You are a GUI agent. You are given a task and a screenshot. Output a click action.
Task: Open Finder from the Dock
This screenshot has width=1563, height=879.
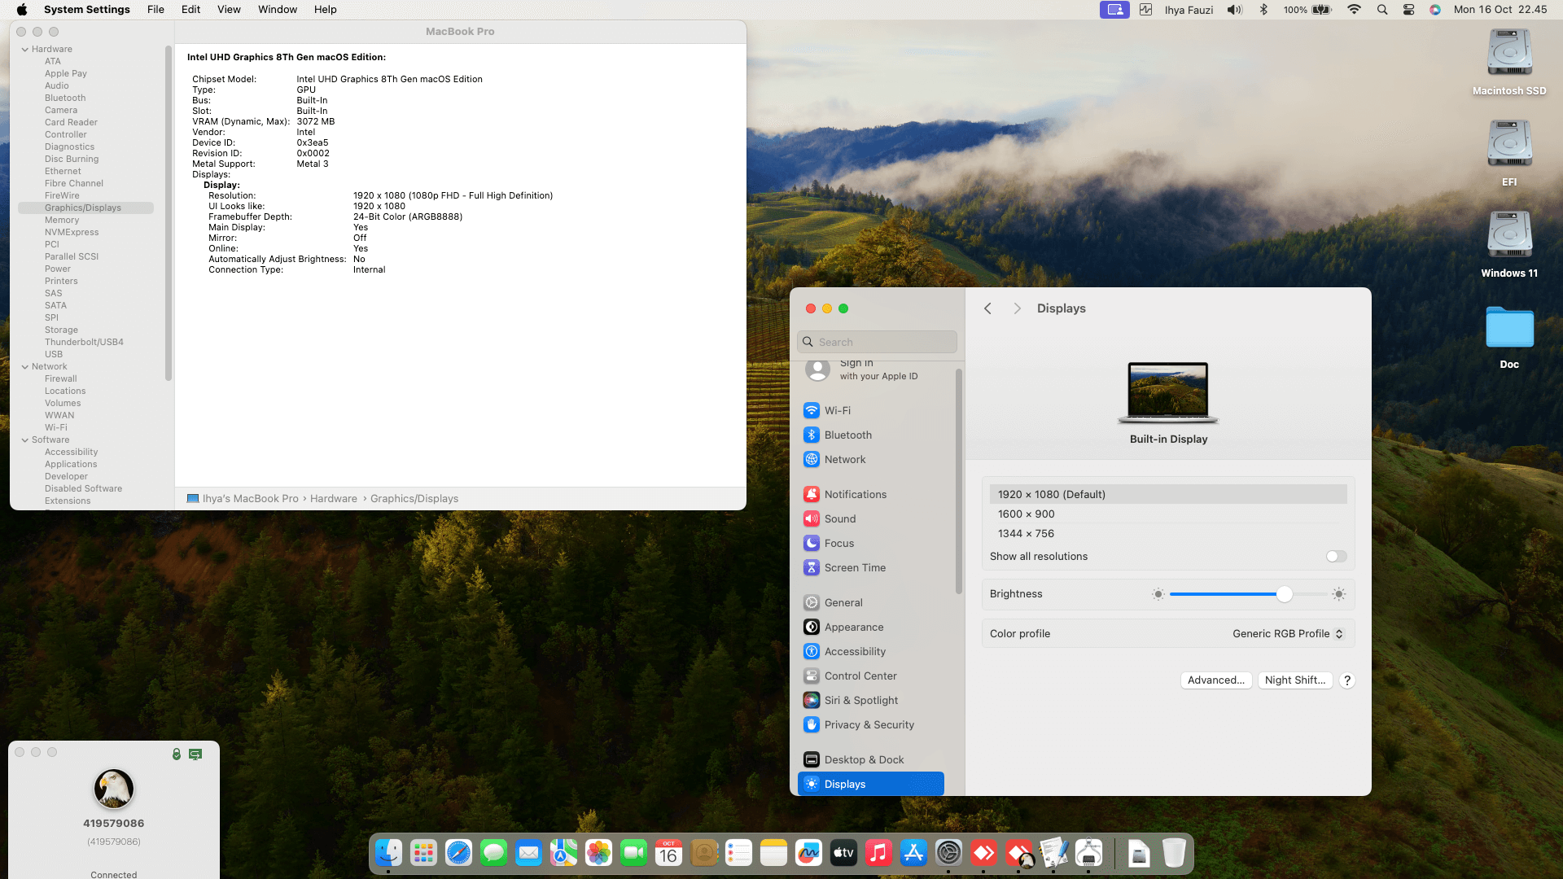point(388,853)
